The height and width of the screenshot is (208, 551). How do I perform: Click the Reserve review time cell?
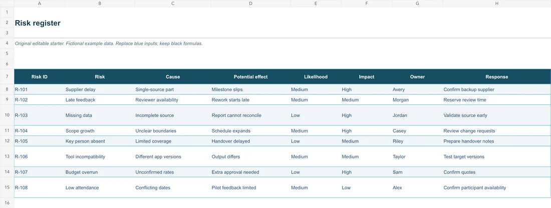(x=496, y=99)
